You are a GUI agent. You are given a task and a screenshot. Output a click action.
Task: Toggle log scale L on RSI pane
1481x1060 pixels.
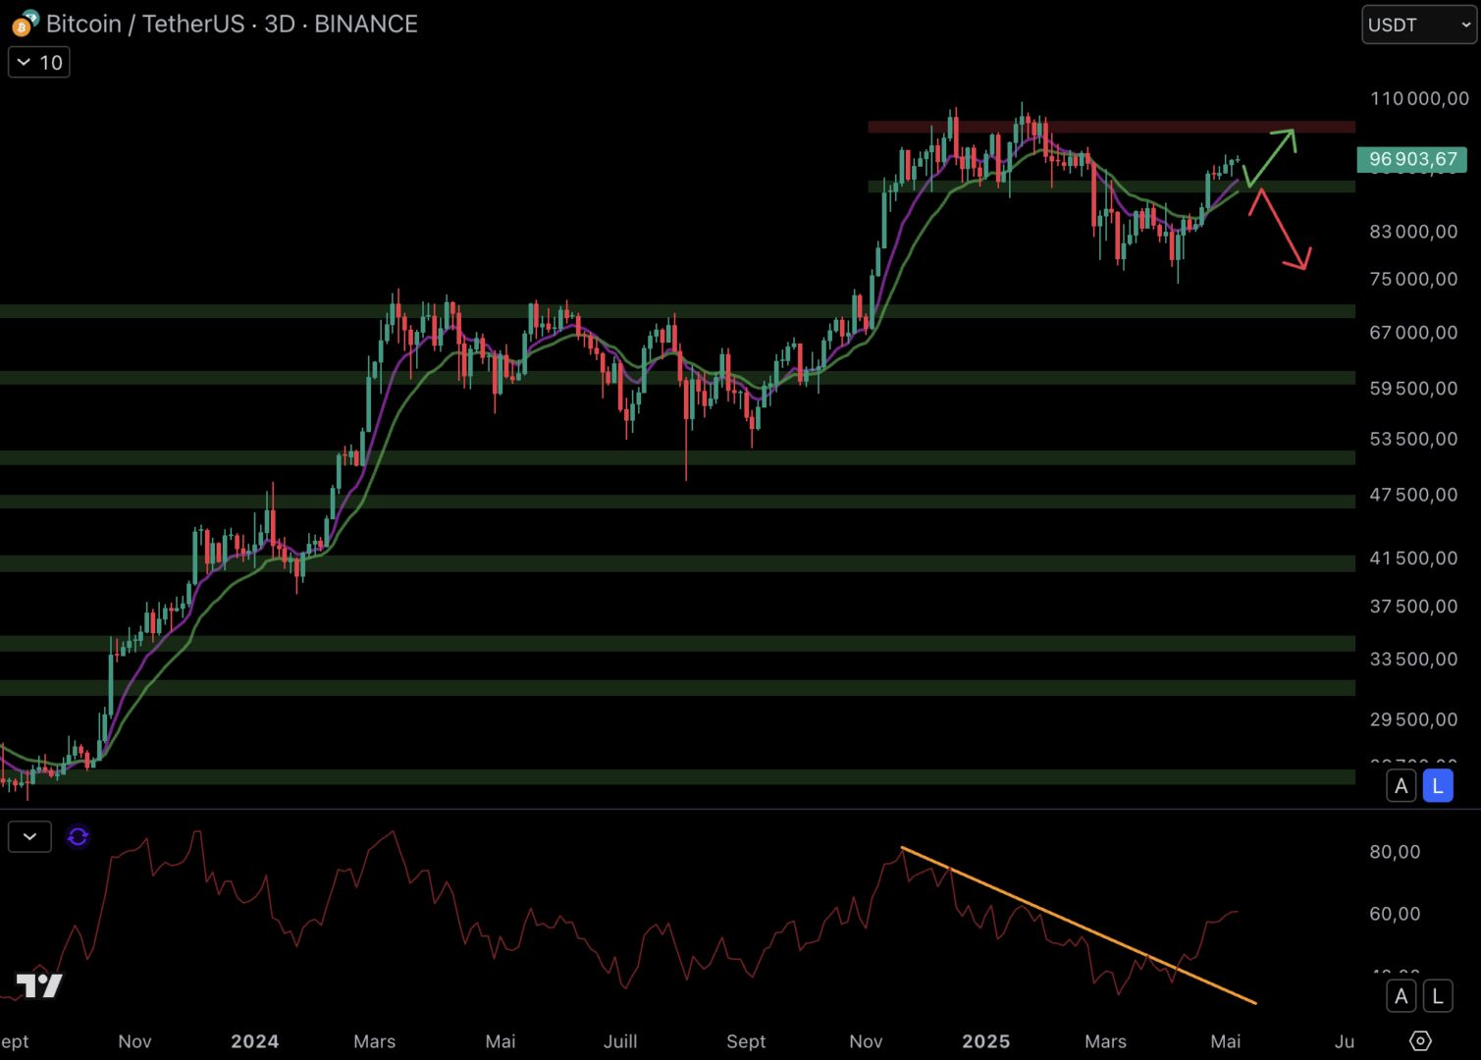coord(1438,996)
